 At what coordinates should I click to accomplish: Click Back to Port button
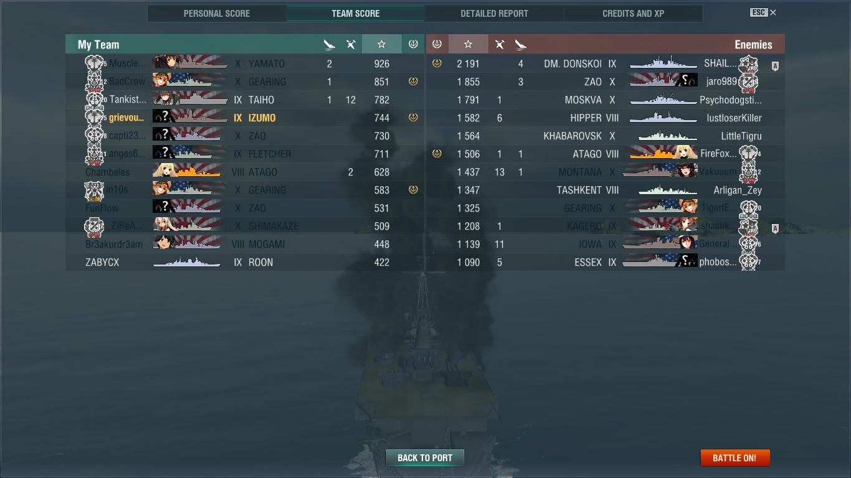click(425, 458)
